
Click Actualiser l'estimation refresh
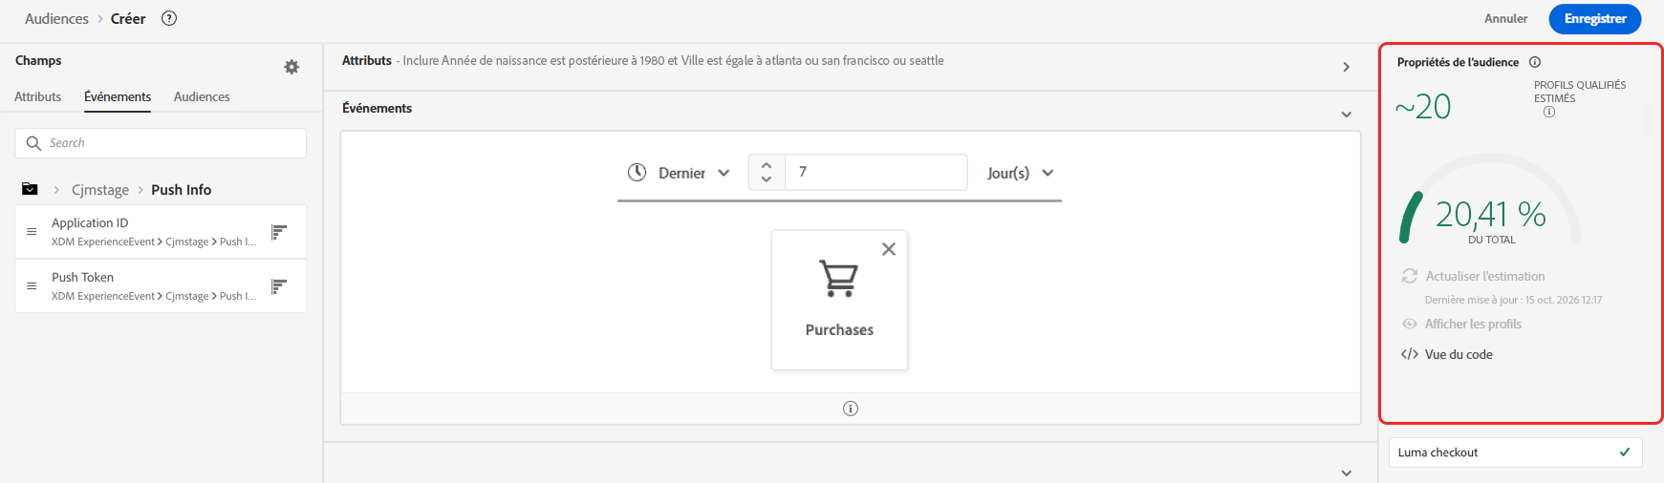pyautogui.click(x=1484, y=276)
